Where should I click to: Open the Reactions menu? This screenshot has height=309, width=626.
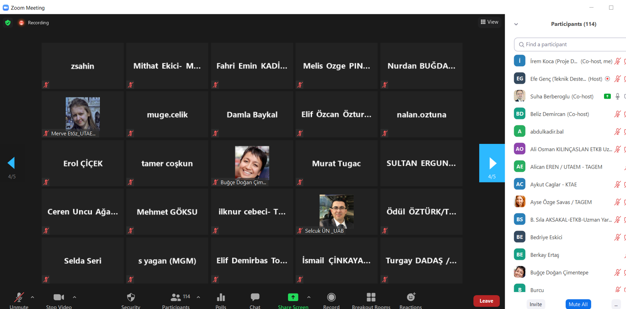point(411,297)
